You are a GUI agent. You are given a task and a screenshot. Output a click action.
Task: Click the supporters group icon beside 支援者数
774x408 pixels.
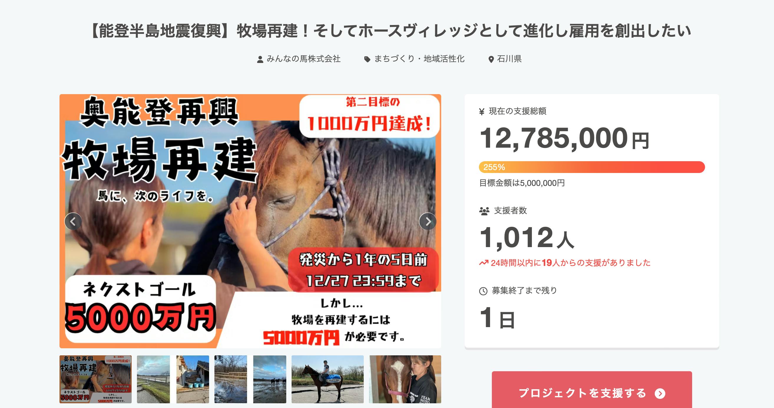[484, 211]
